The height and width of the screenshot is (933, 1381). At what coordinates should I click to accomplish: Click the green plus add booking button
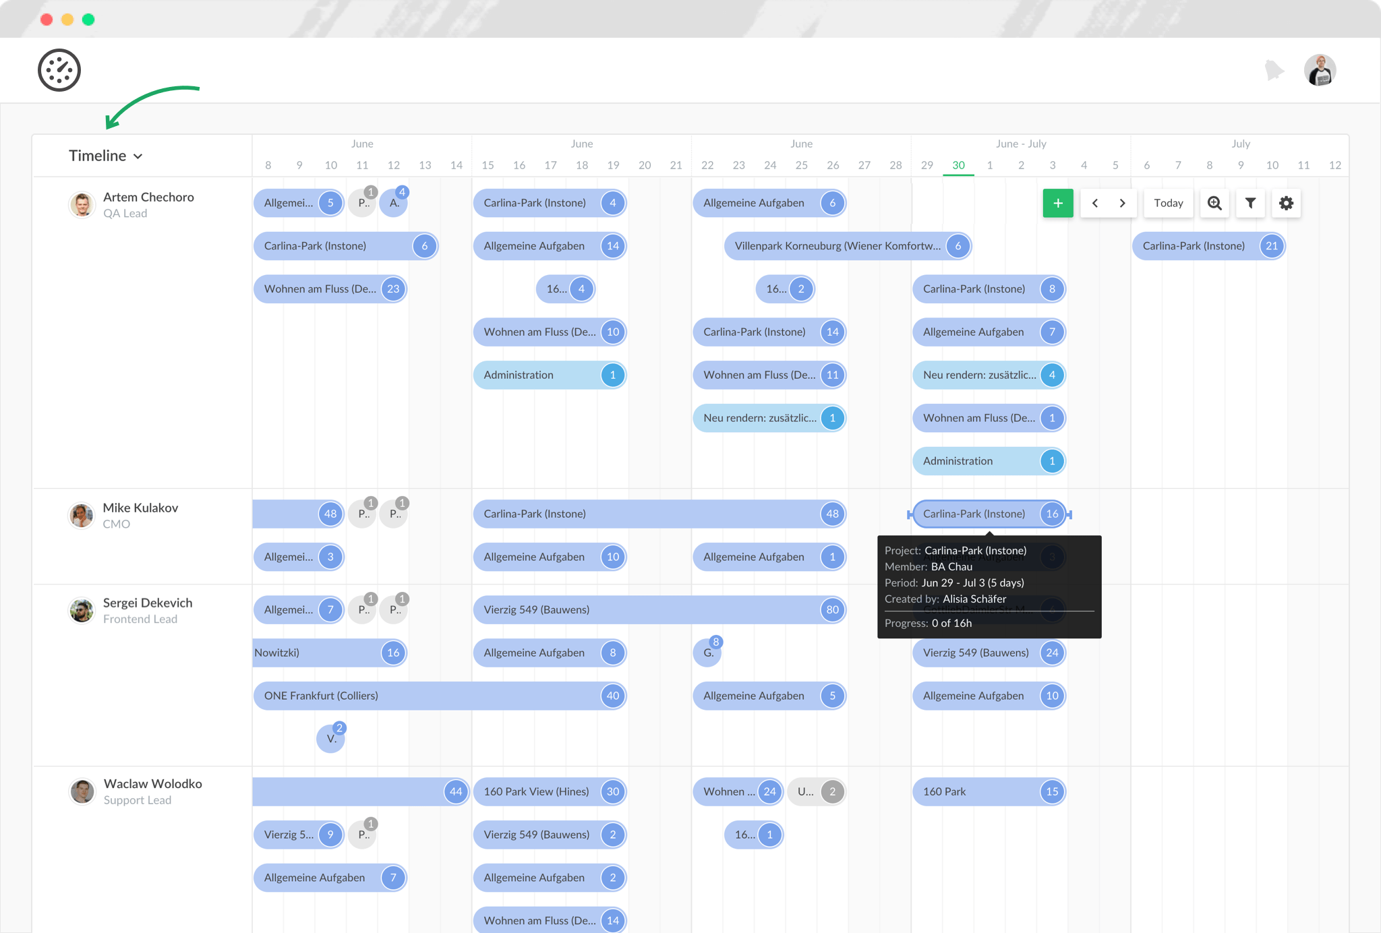point(1057,203)
